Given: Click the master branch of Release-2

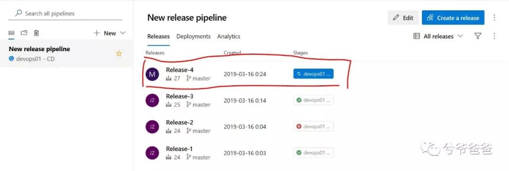Looking at the screenshot, I should 198,131.
